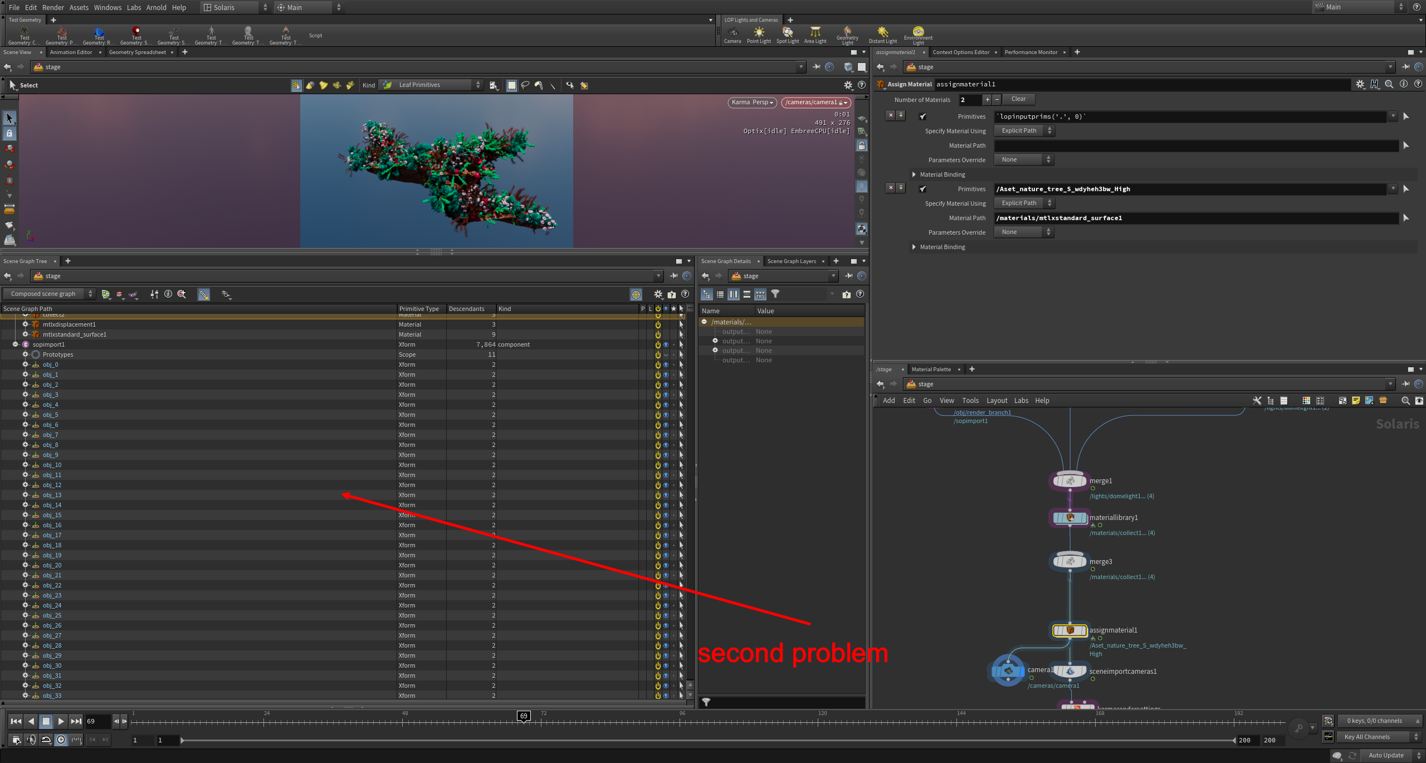Add a Camera from LOP shelf

732,35
